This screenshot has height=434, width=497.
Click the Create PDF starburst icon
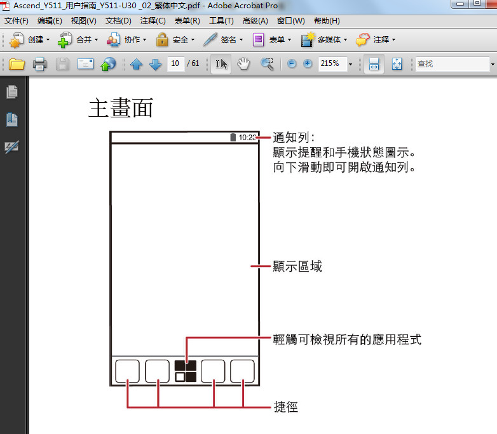[x=16, y=40]
